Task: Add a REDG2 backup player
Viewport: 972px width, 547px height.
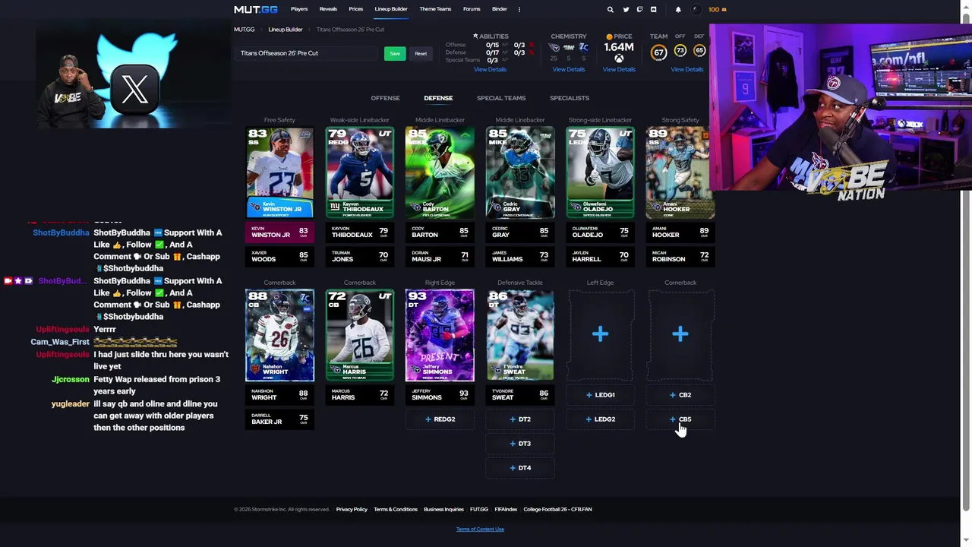Action: 440,419
